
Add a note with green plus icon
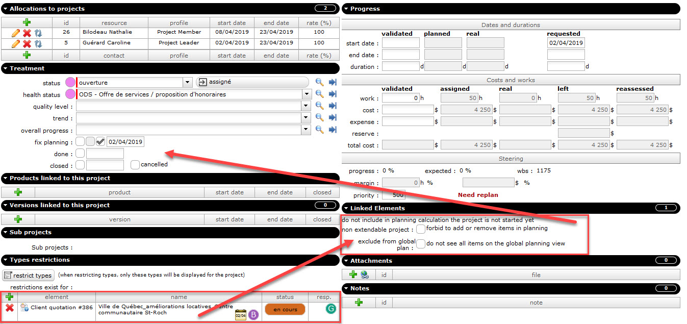pos(359,303)
